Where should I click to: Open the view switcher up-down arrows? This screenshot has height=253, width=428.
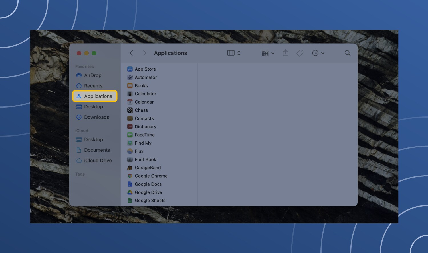(x=239, y=53)
